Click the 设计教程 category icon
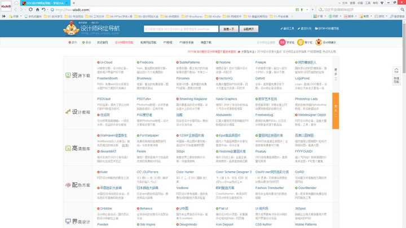 68,111
